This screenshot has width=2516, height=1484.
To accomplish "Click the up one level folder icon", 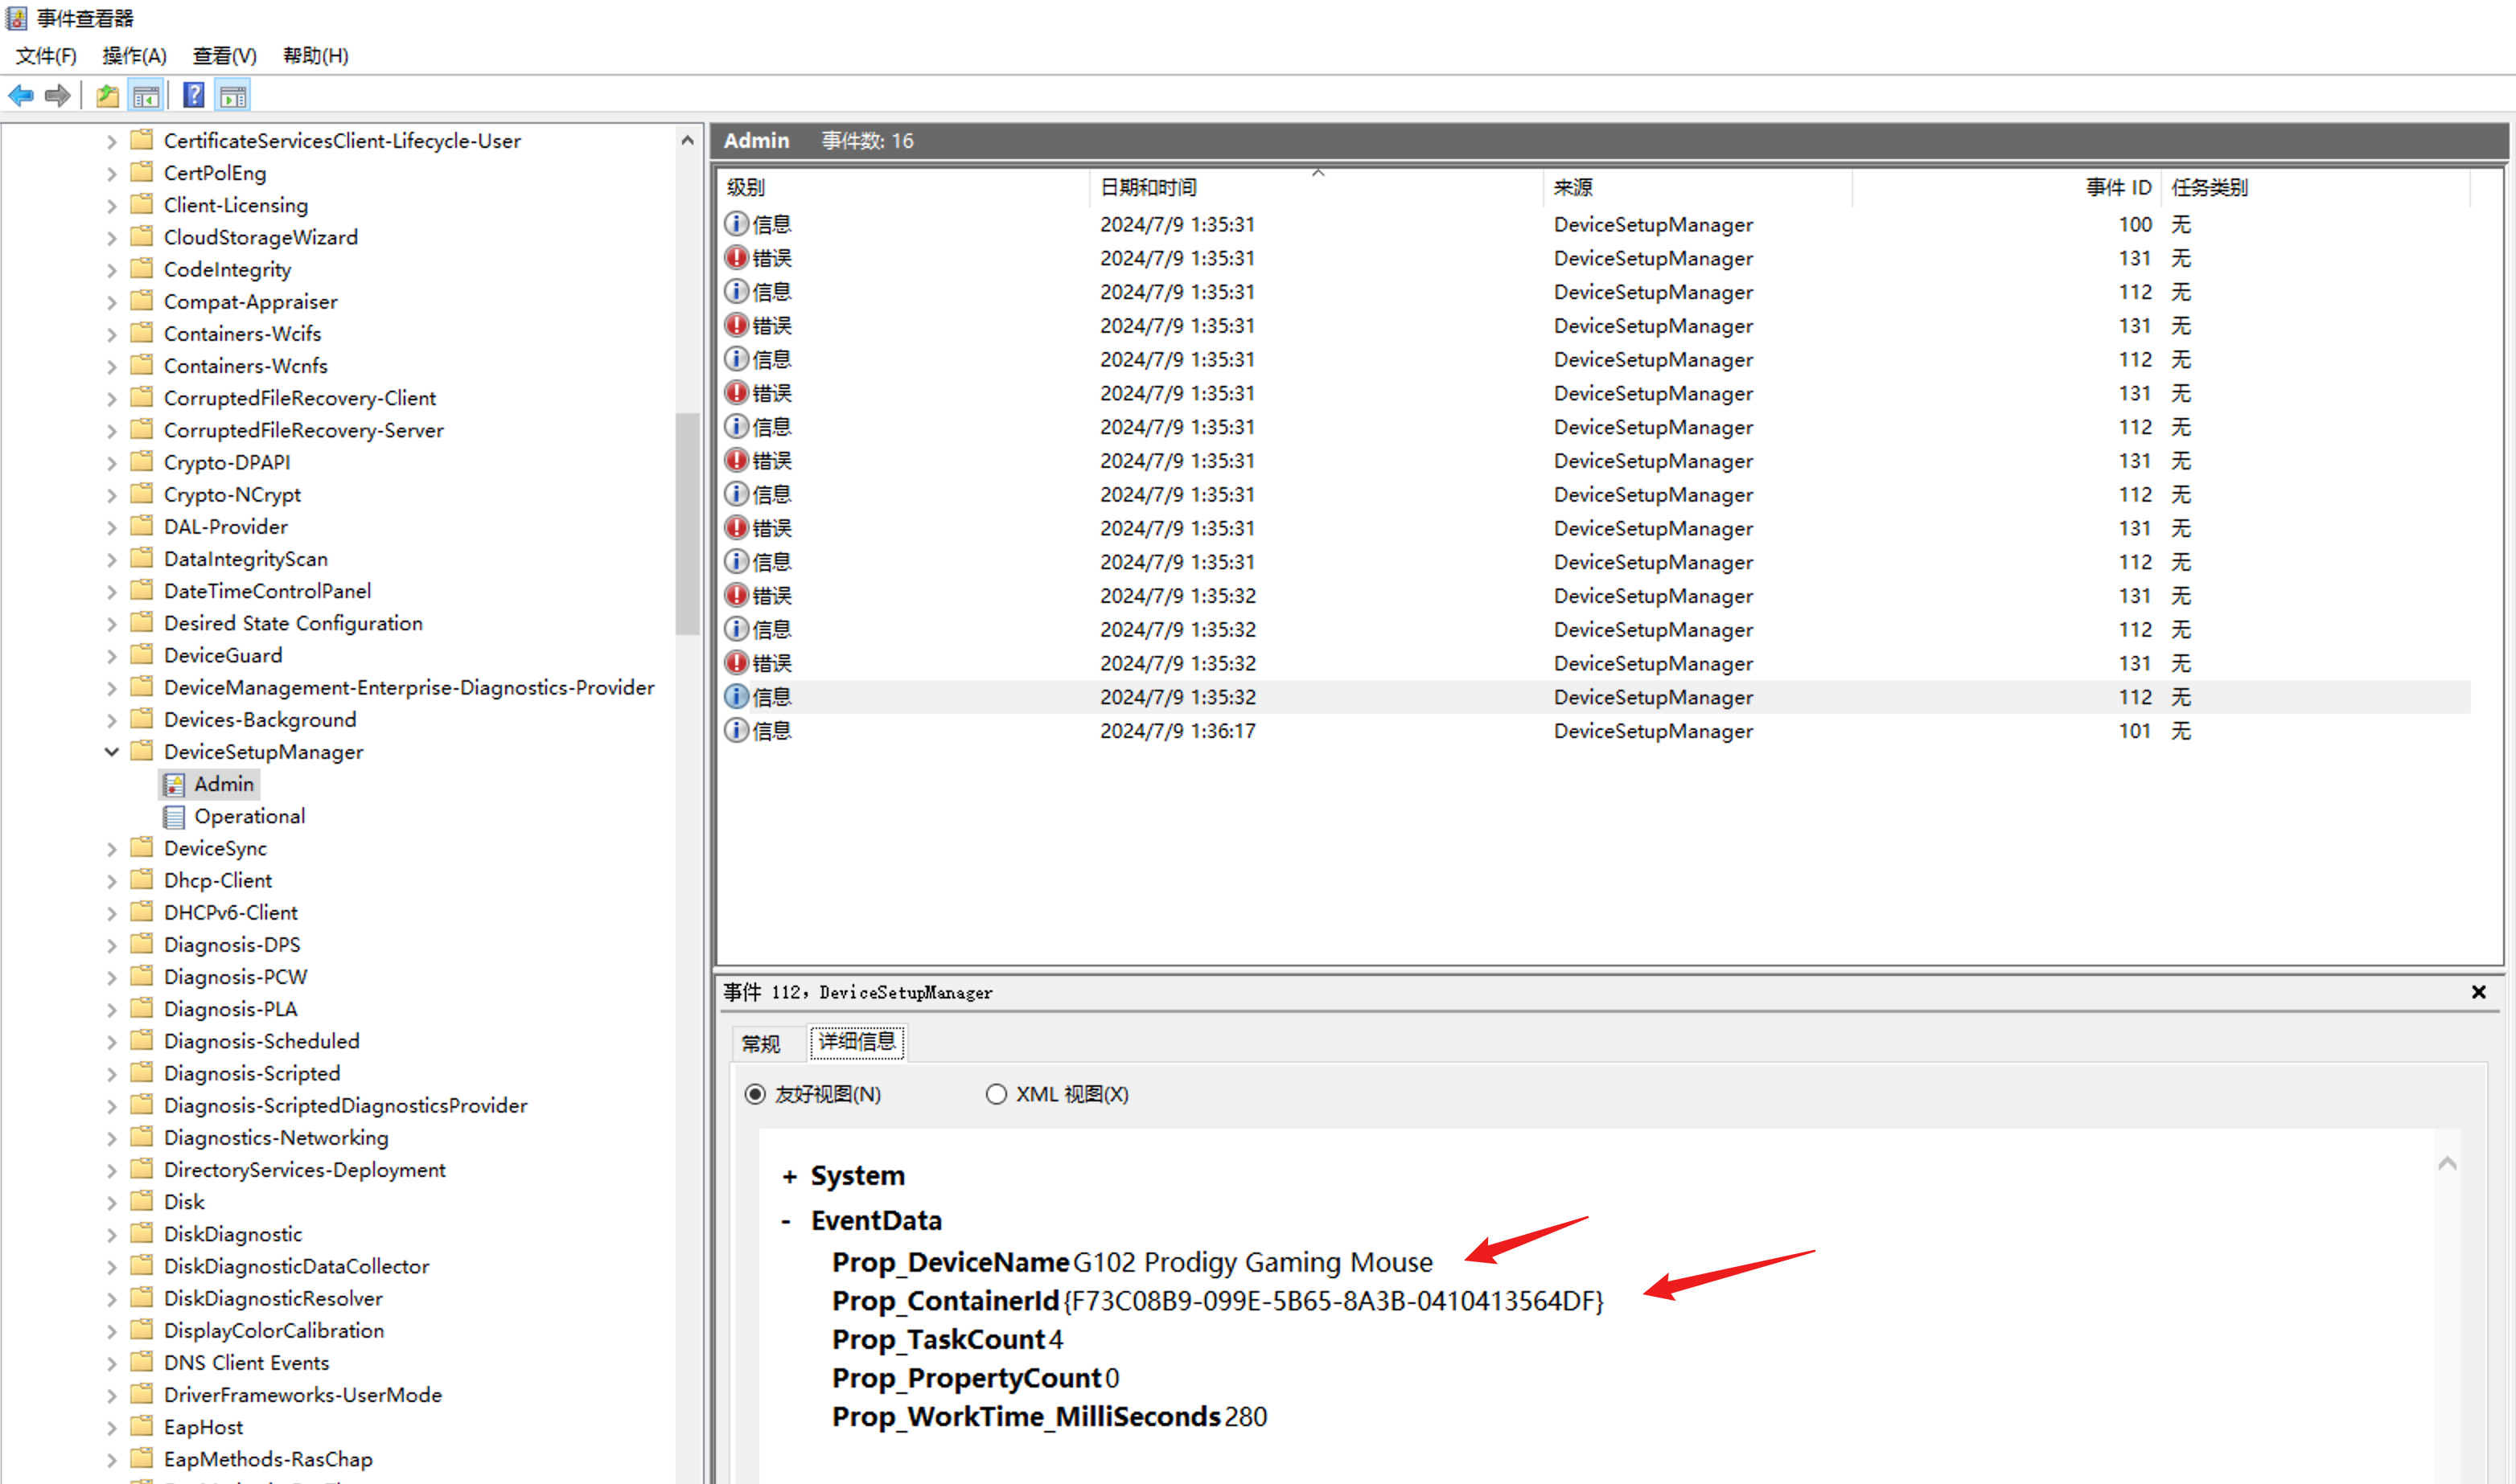I will coord(107,96).
